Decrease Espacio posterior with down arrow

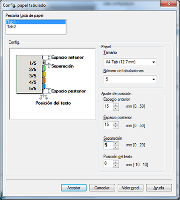115,127
